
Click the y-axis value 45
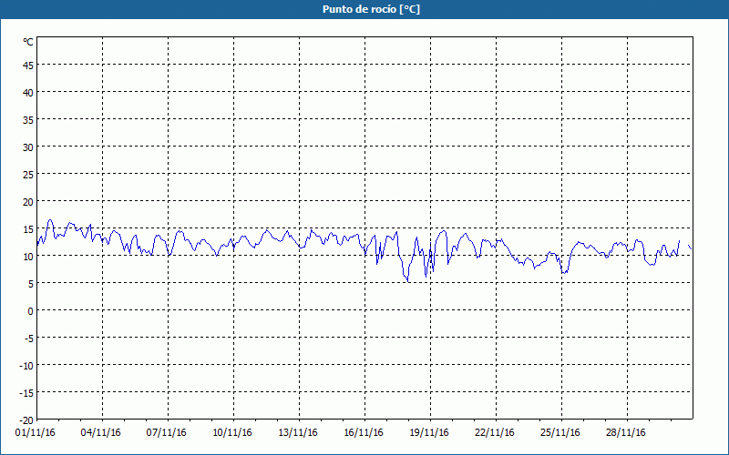click(x=28, y=66)
